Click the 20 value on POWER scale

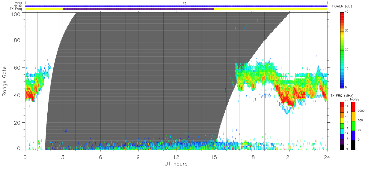pyautogui.click(x=347, y=49)
